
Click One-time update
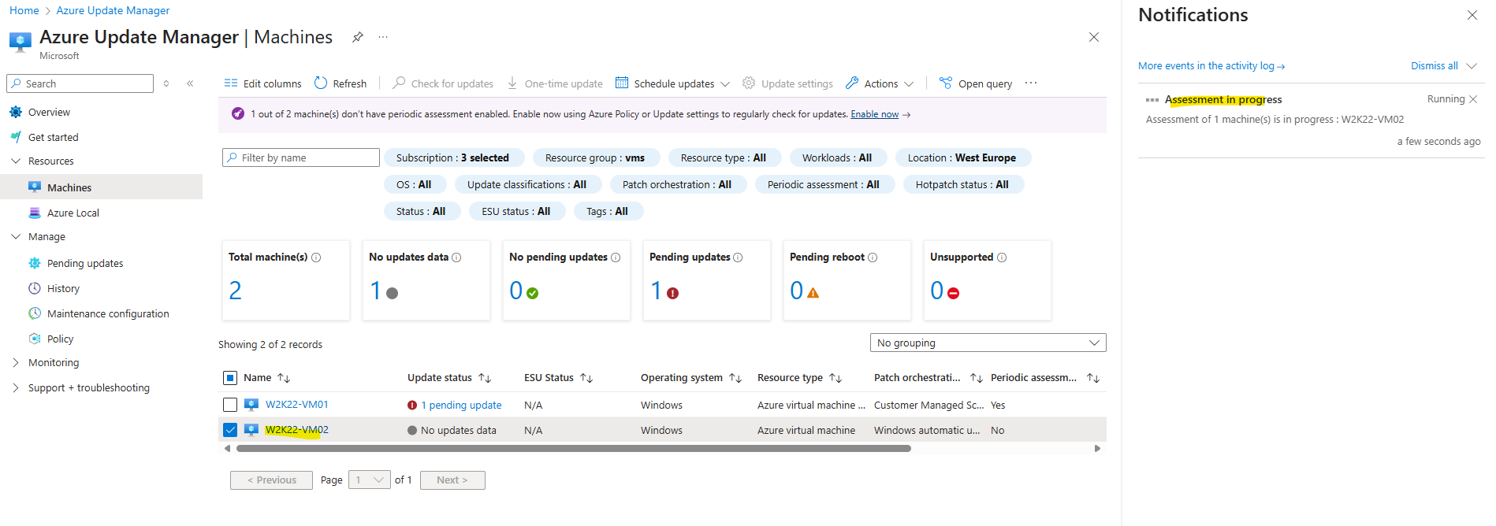pos(555,83)
